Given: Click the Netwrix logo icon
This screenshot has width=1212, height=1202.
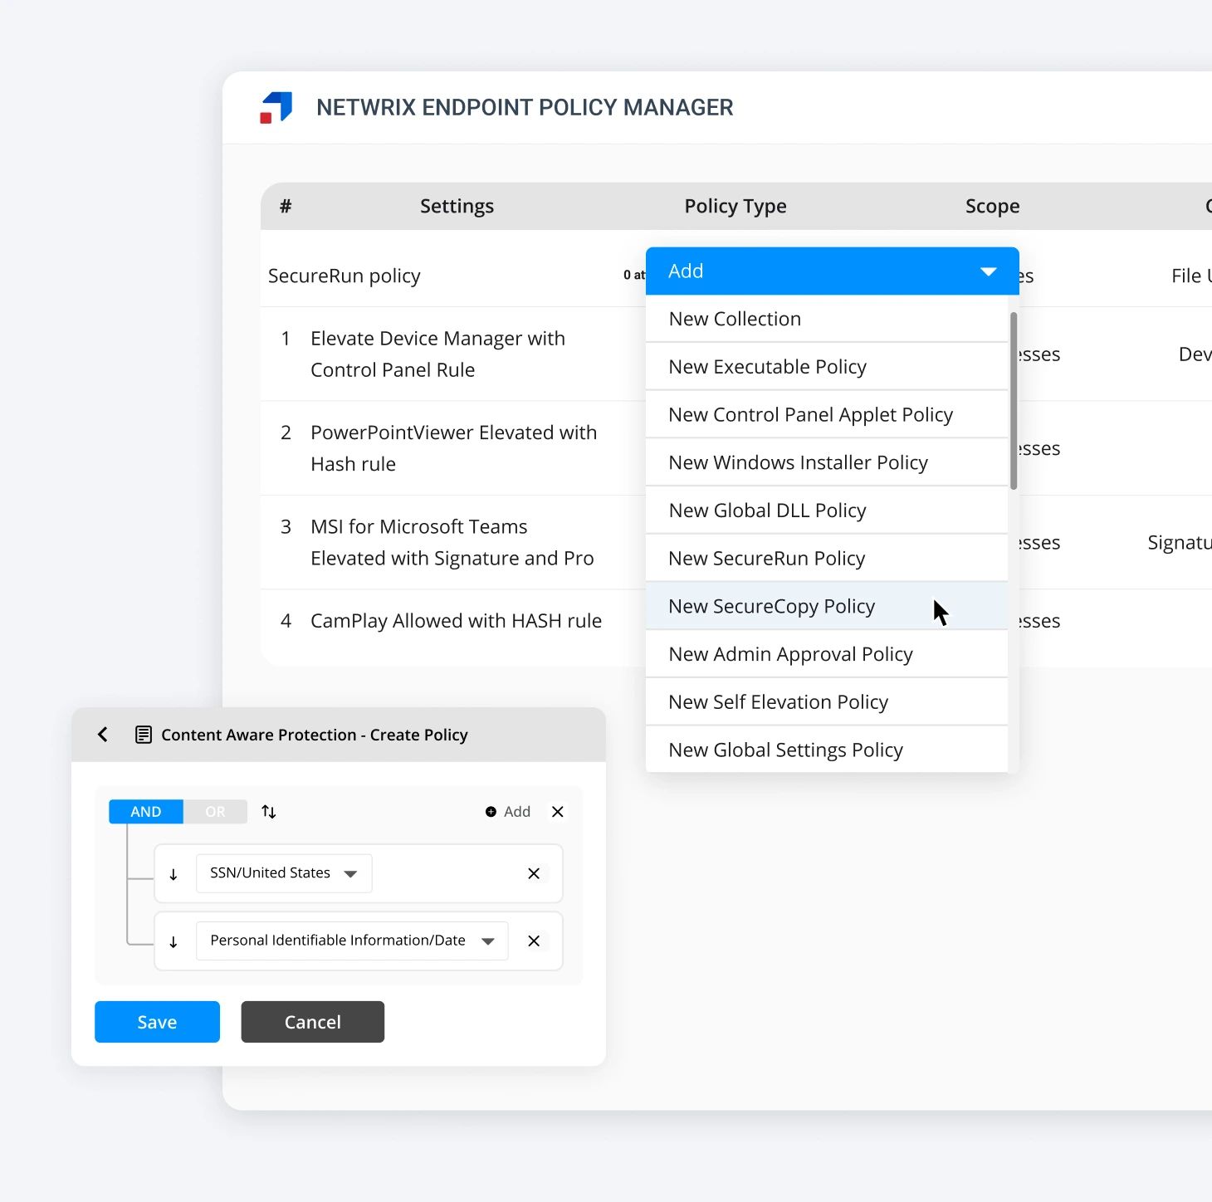Looking at the screenshot, I should tap(276, 107).
